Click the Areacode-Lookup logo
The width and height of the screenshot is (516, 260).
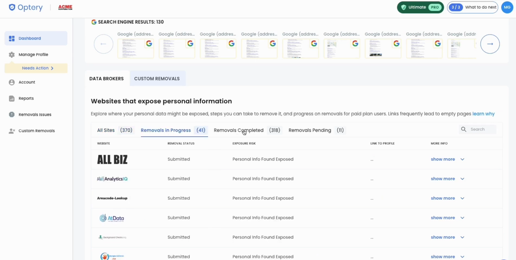[x=112, y=198]
